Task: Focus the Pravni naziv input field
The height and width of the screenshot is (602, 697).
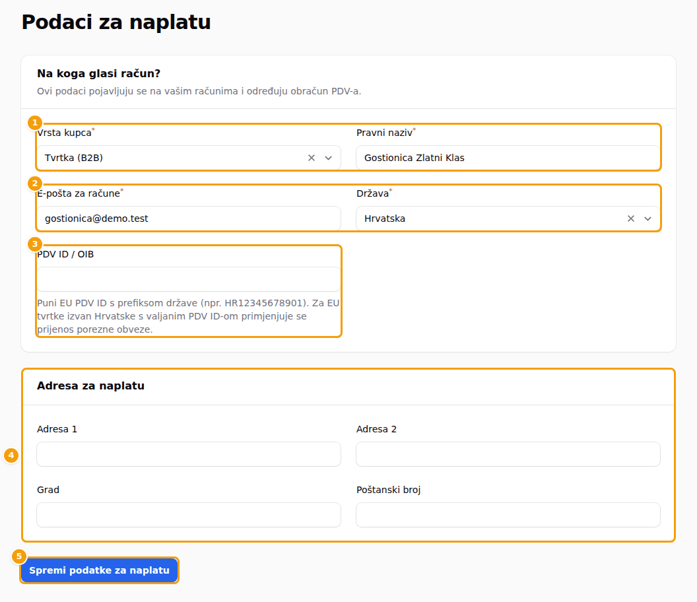Action: (508, 158)
